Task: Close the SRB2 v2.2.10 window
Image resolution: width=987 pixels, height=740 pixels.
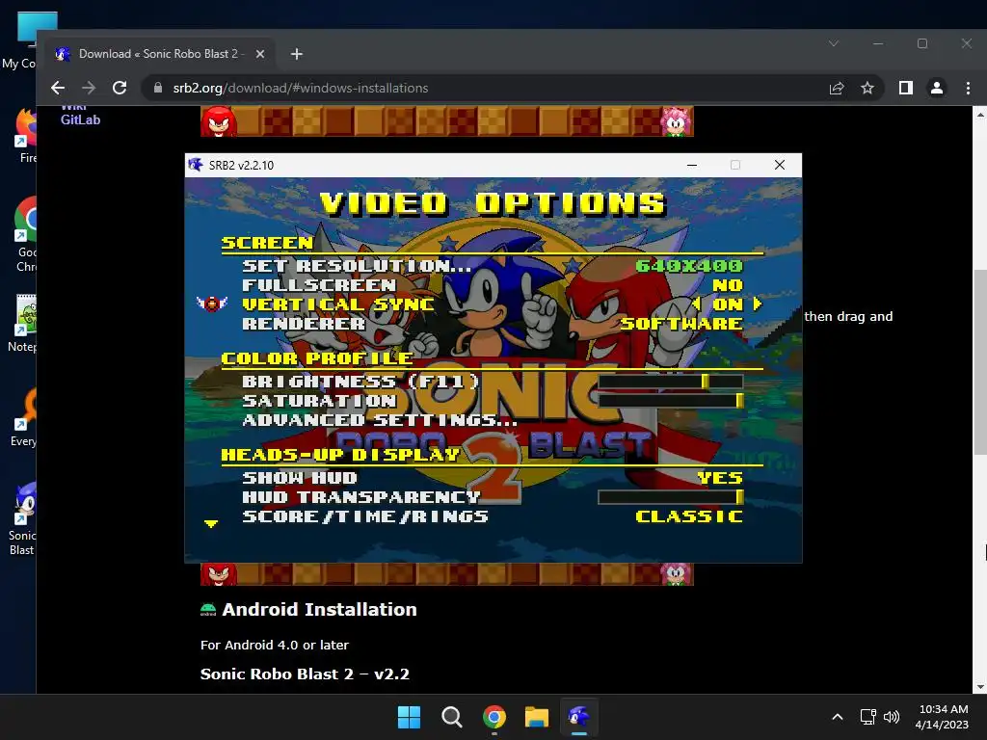Action: point(779,165)
